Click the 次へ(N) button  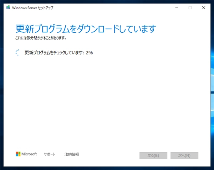(x=184, y=155)
